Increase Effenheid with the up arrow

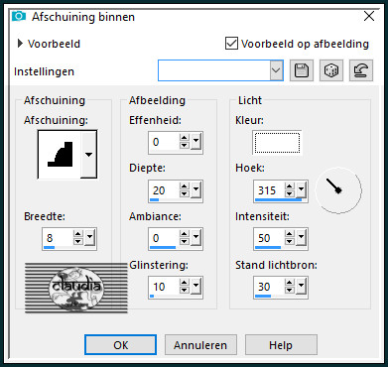pyautogui.click(x=185, y=138)
